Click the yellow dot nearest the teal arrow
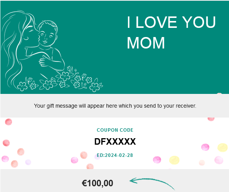Image resolution: width=229 pixels, height=192 pixels. pos(174,160)
